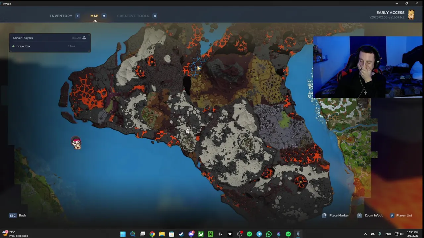The width and height of the screenshot is (424, 238).
Task: Click the Zoom in/out mouse icon
Action: 359,216
